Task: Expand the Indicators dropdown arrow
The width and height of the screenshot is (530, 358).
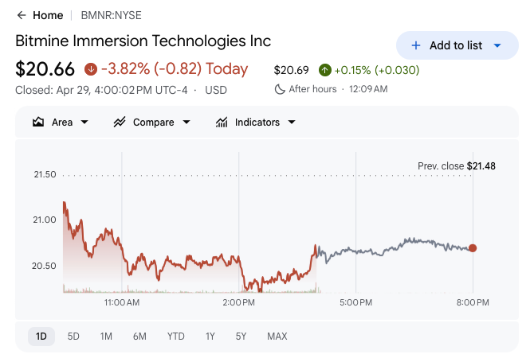Action: 292,123
